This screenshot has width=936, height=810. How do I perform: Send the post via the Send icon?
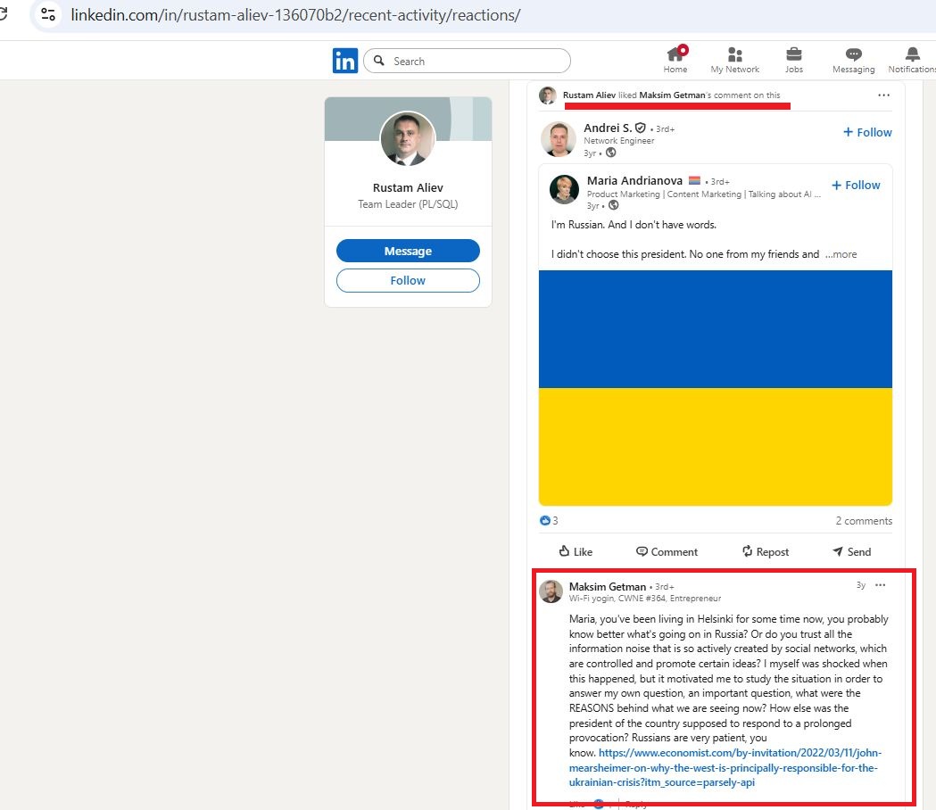(850, 551)
